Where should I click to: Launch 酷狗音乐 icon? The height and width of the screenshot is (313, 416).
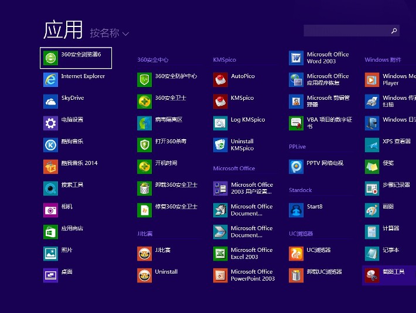tap(50, 145)
